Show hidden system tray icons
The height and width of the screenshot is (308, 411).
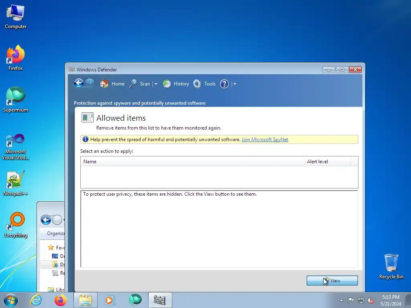click(341, 300)
